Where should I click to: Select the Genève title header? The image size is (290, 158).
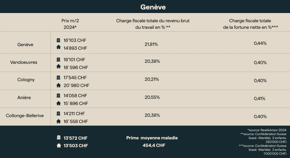153,7
